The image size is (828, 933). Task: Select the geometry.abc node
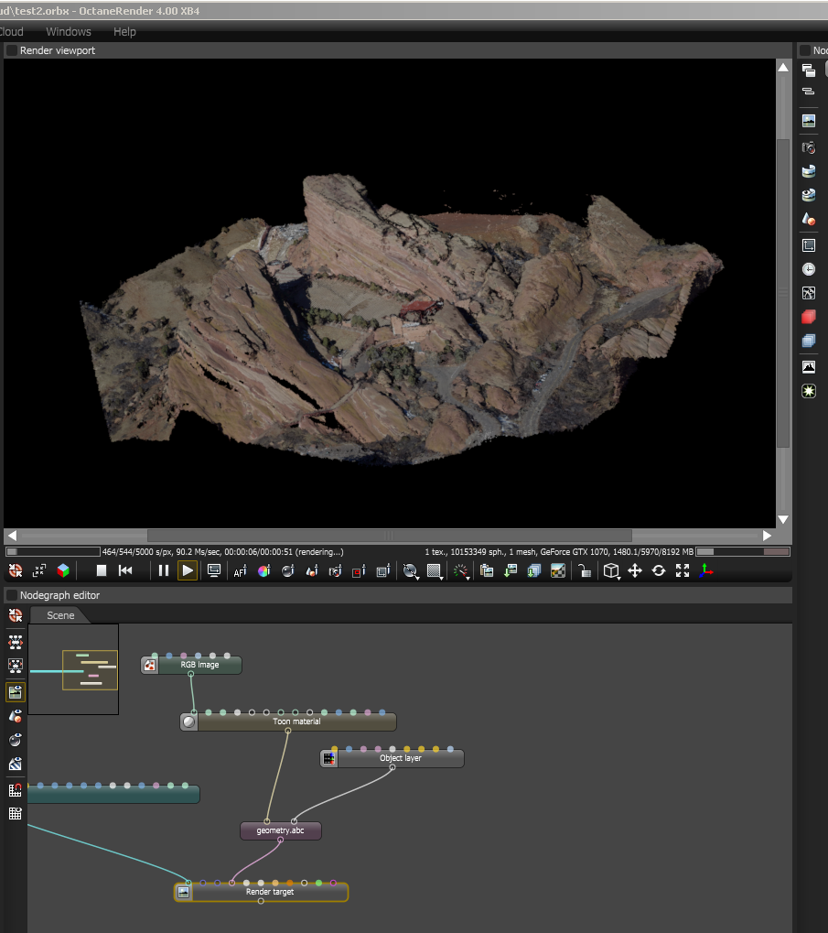pos(281,830)
